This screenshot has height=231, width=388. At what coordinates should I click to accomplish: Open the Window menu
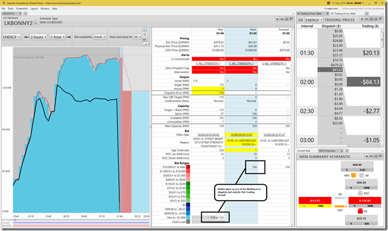(45, 8)
